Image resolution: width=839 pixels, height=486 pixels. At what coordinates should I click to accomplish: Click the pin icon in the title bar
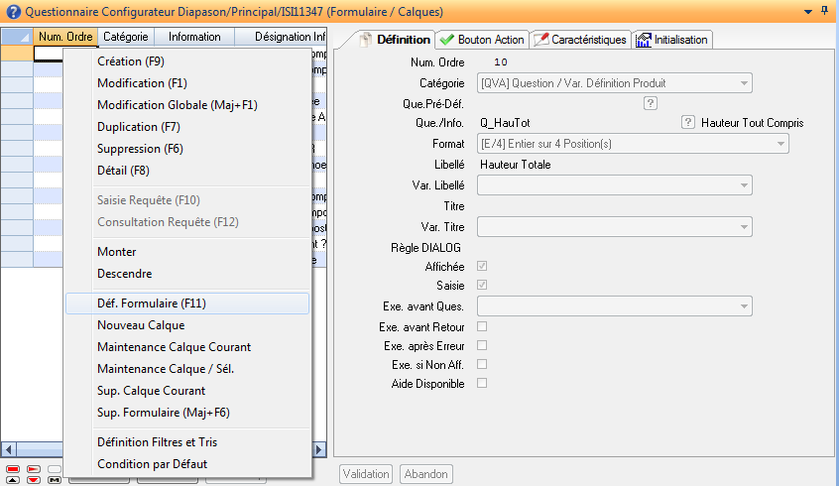pos(825,10)
